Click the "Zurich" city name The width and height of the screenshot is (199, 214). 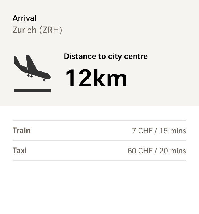24,30
